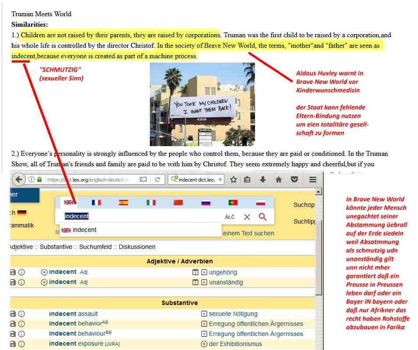Screen dimensions: 418x350
Task: Bookmark this page with the star icon
Action: tap(234, 180)
